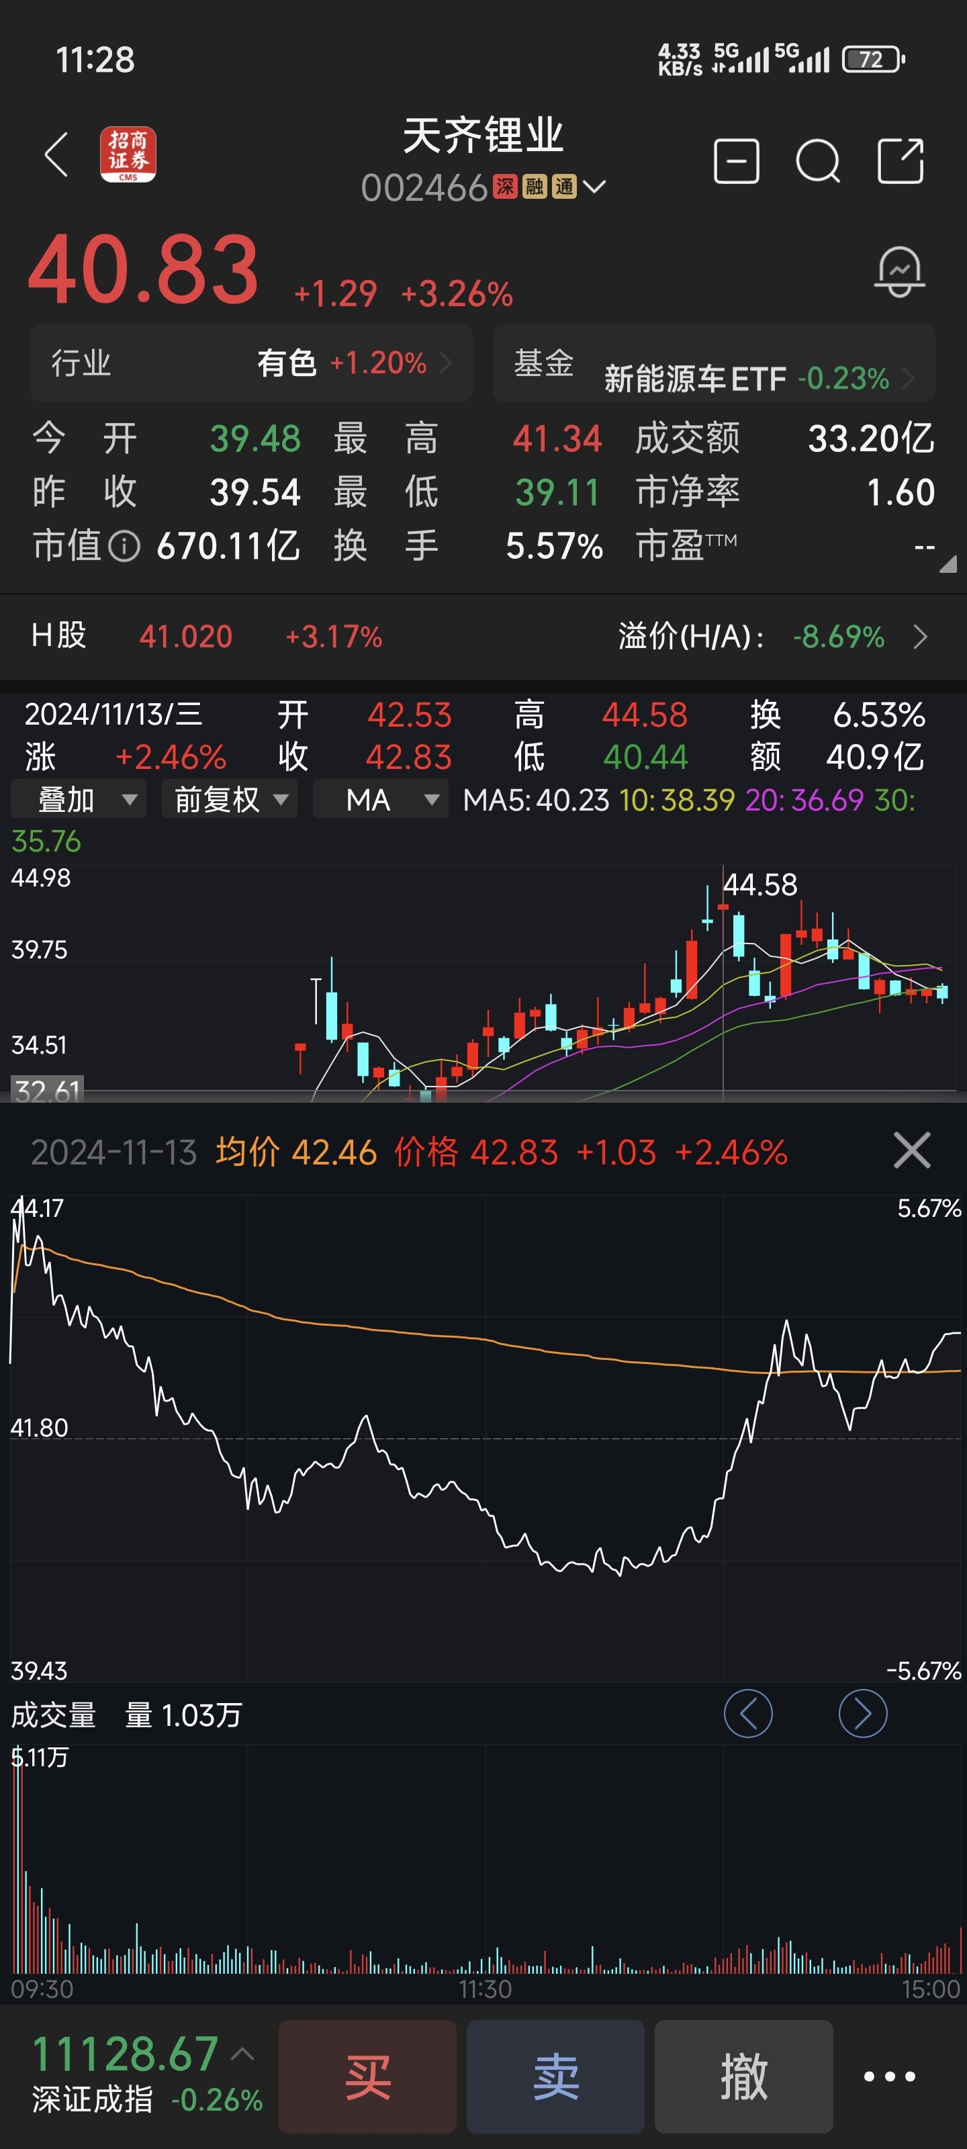Tap the 通 connect badge
The image size is (967, 2149).
(x=564, y=187)
